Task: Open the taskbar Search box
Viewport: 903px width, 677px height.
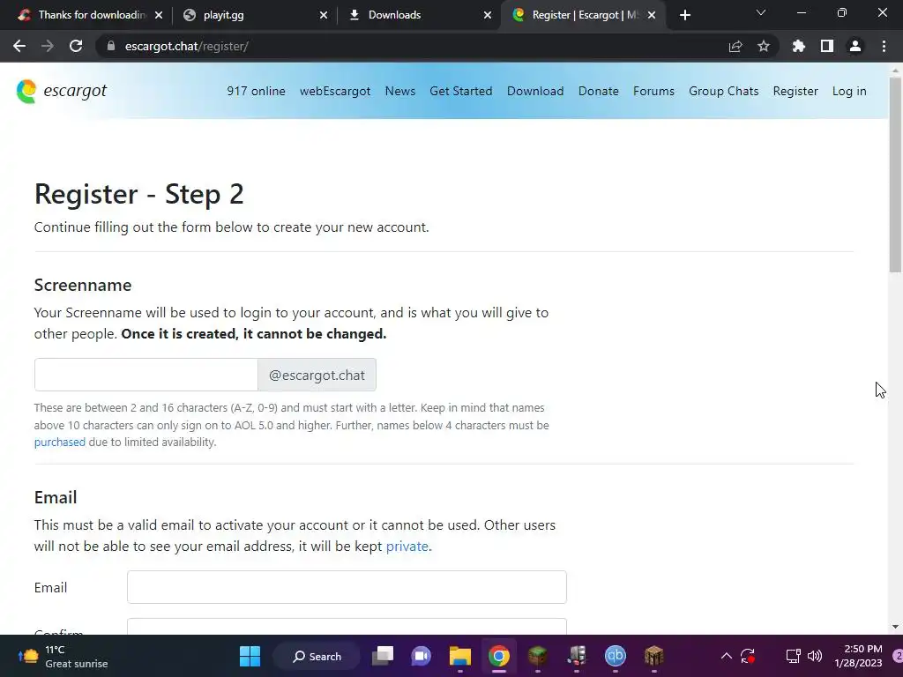Action: (317, 656)
